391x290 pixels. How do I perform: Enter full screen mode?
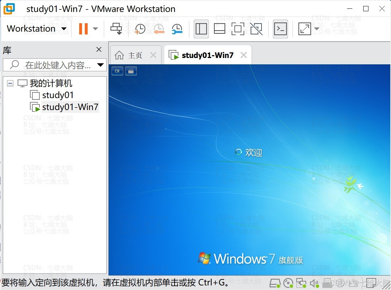238,29
